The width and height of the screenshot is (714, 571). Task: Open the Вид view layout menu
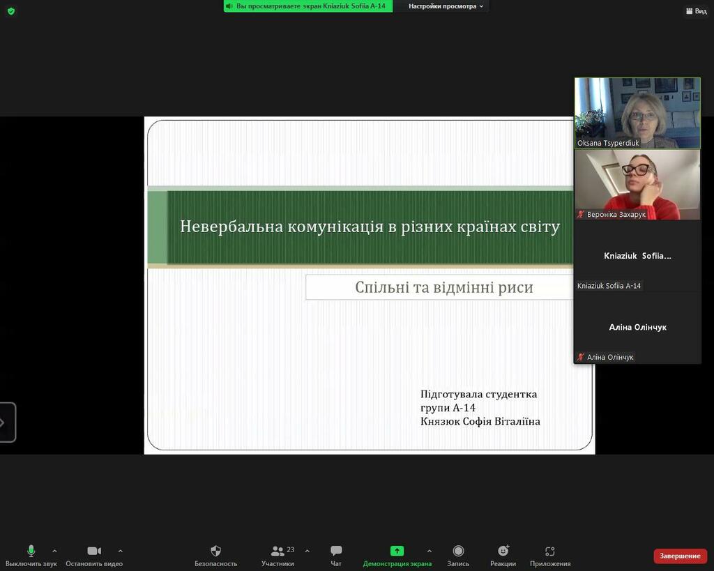point(697,11)
